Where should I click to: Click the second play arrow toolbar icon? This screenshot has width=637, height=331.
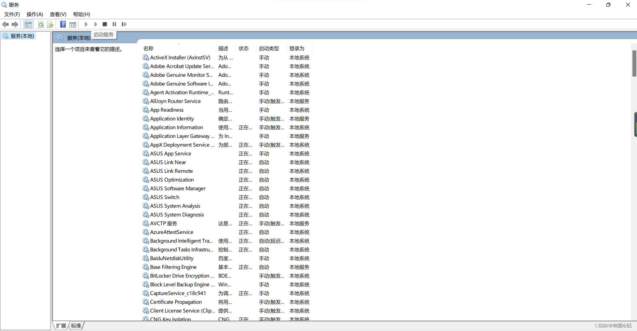95,24
